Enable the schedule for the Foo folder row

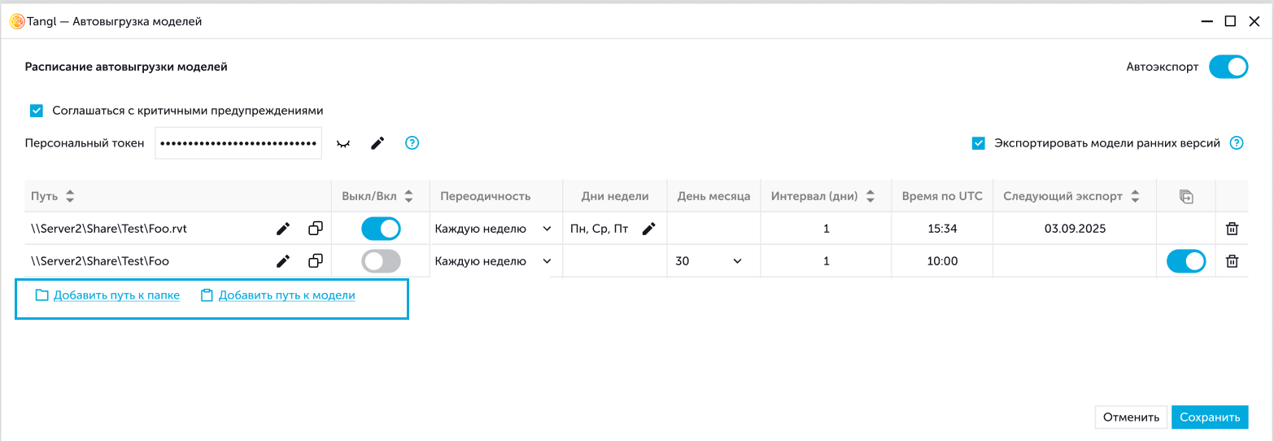tap(381, 261)
